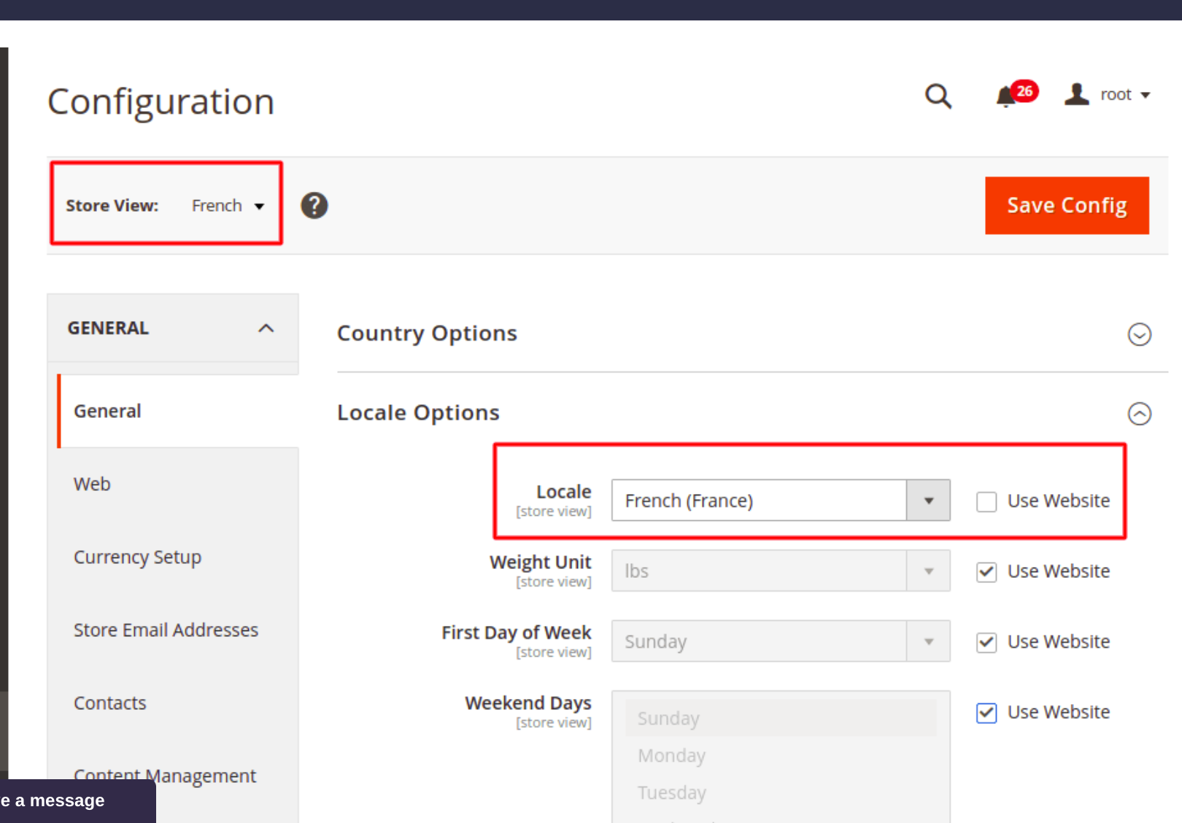Open the Weight Unit dropdown
1182x823 pixels.
tap(929, 571)
